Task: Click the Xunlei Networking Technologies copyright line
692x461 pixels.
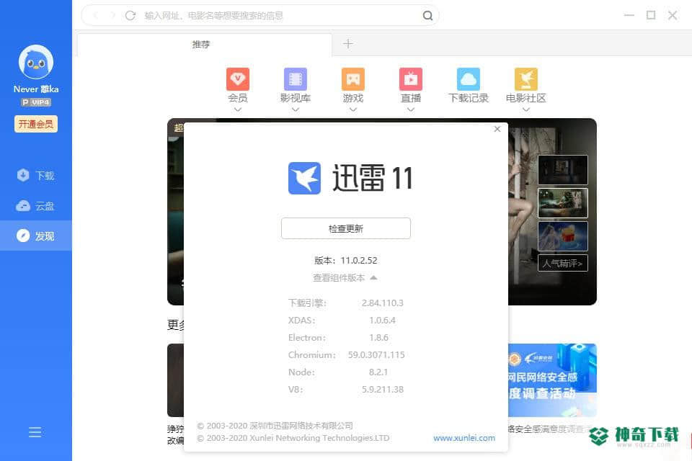Action: (x=293, y=438)
